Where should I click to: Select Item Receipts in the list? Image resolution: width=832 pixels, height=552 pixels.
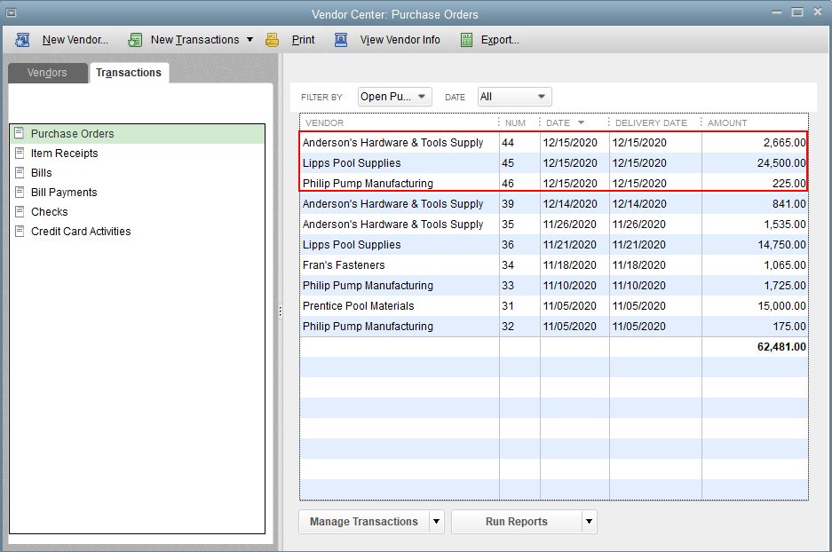click(x=64, y=154)
